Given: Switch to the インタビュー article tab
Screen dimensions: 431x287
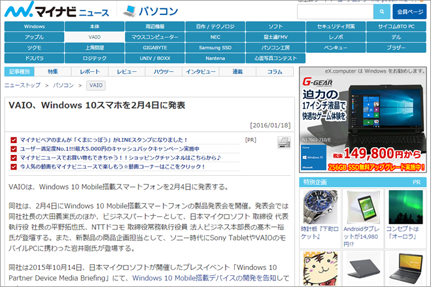Looking at the screenshot, I should pyautogui.click(x=201, y=72).
